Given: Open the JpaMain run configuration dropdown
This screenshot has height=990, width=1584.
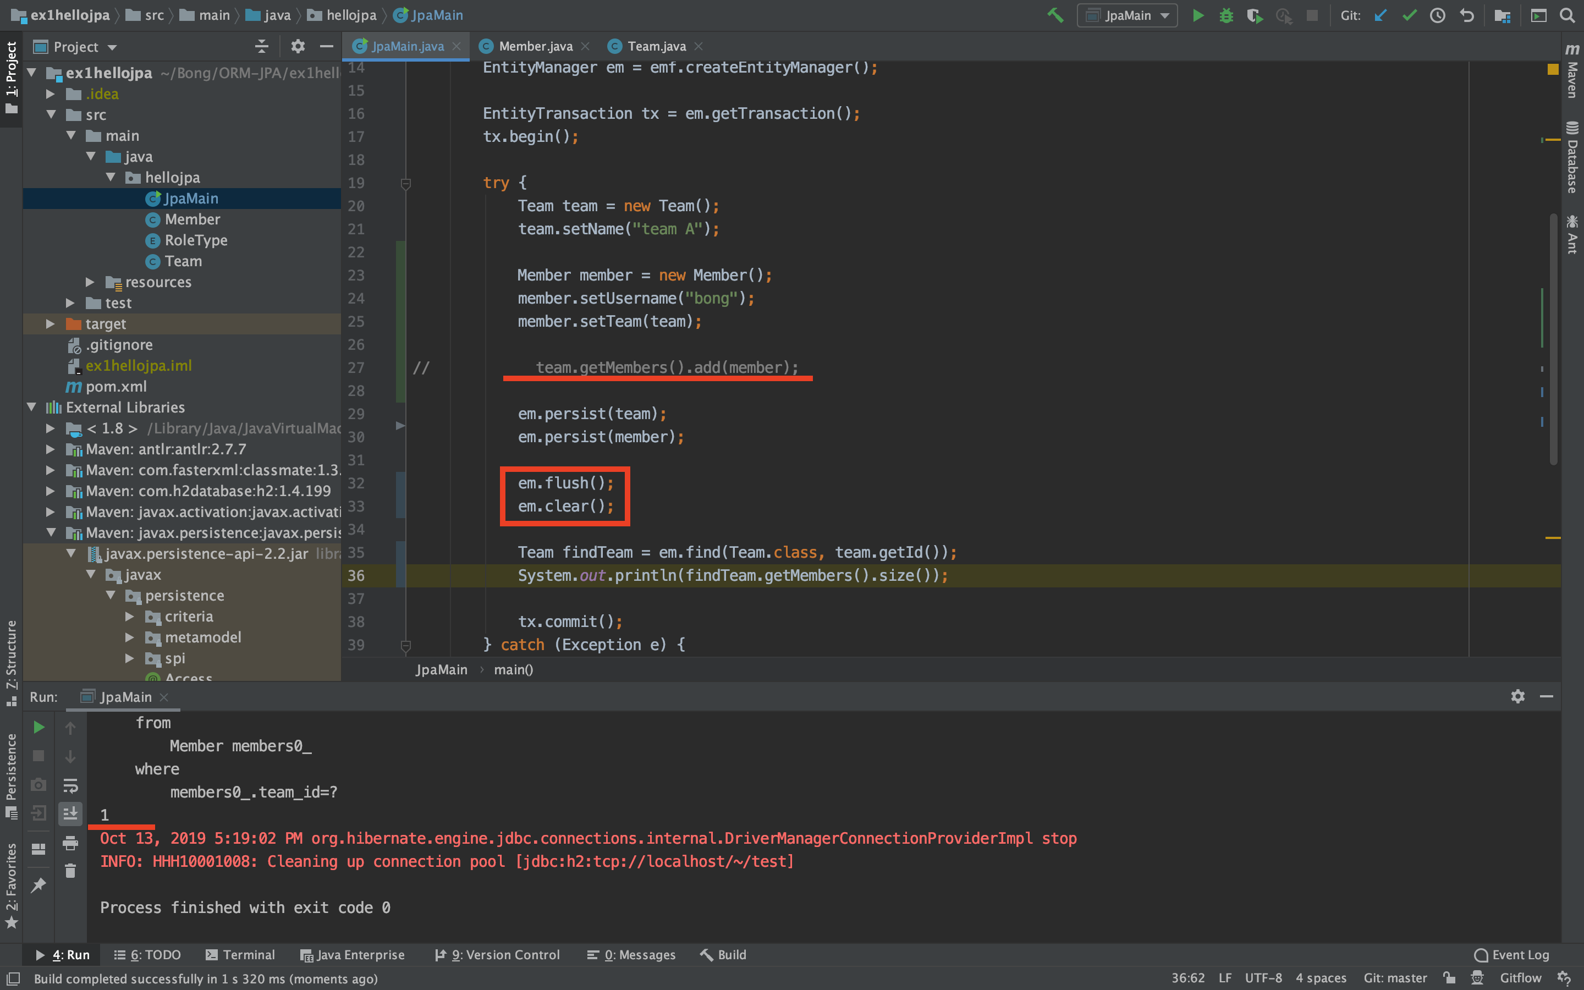Looking at the screenshot, I should pyautogui.click(x=1126, y=15).
